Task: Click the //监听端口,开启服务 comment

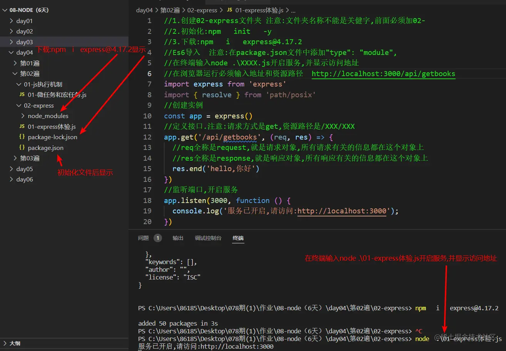Action: (201, 190)
